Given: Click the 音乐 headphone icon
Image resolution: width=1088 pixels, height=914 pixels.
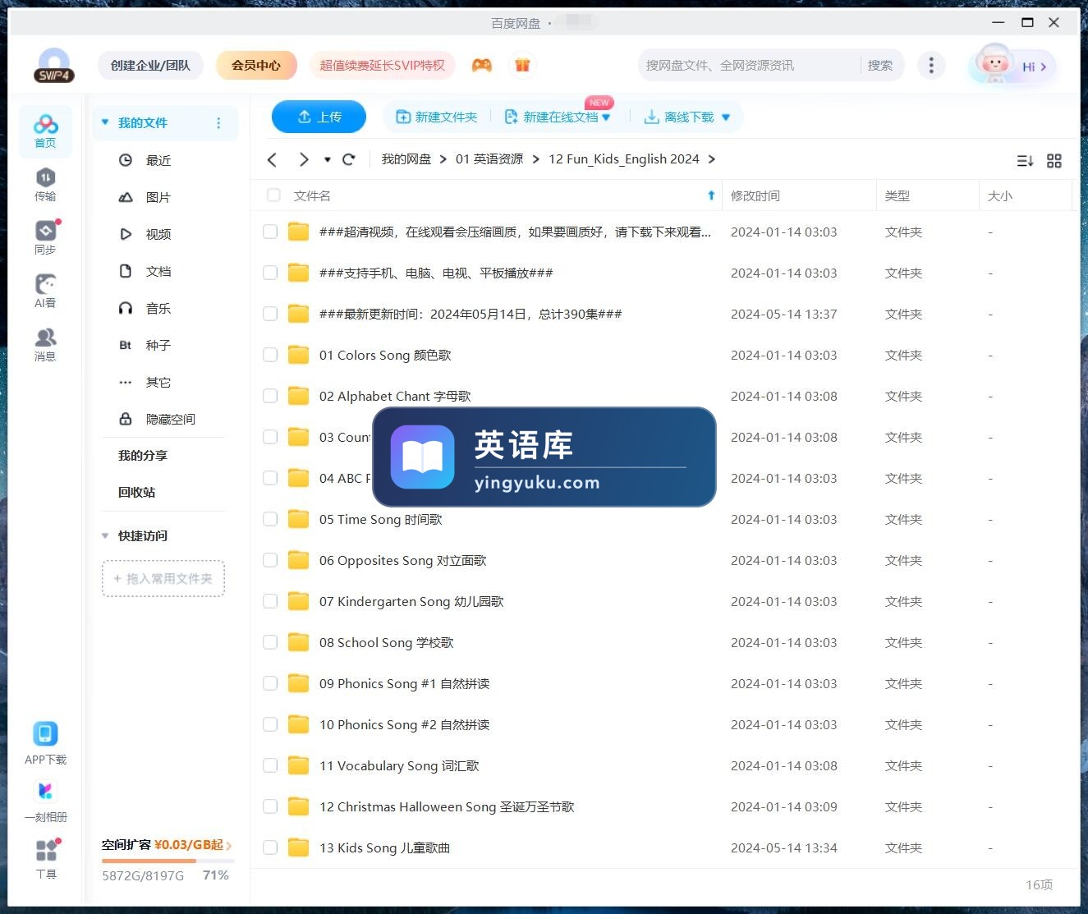Looking at the screenshot, I should 126,308.
